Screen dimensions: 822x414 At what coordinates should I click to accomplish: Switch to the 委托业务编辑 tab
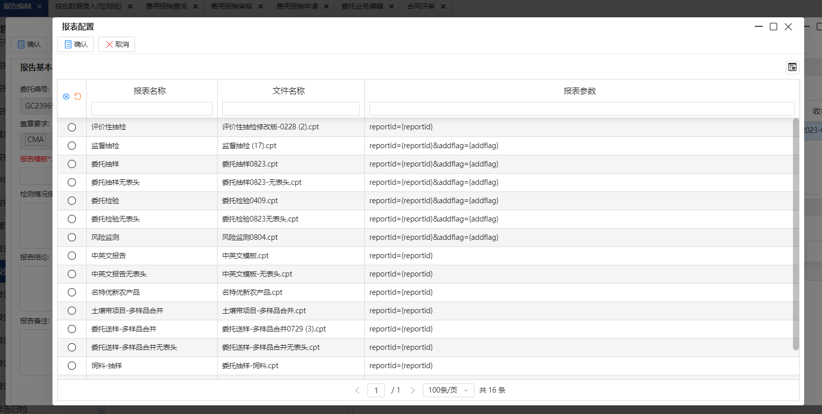(x=362, y=7)
